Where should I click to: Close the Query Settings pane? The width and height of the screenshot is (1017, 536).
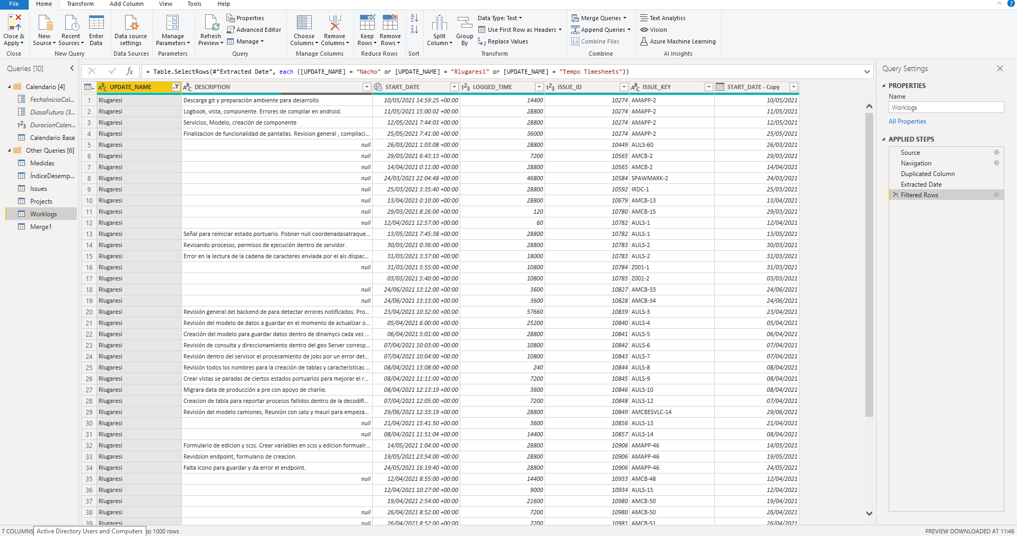tap(1000, 68)
